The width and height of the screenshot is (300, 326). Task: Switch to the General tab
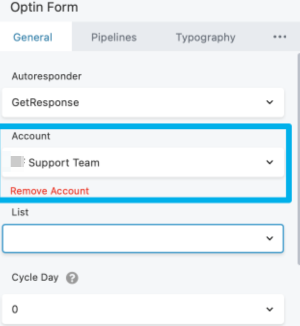click(33, 37)
